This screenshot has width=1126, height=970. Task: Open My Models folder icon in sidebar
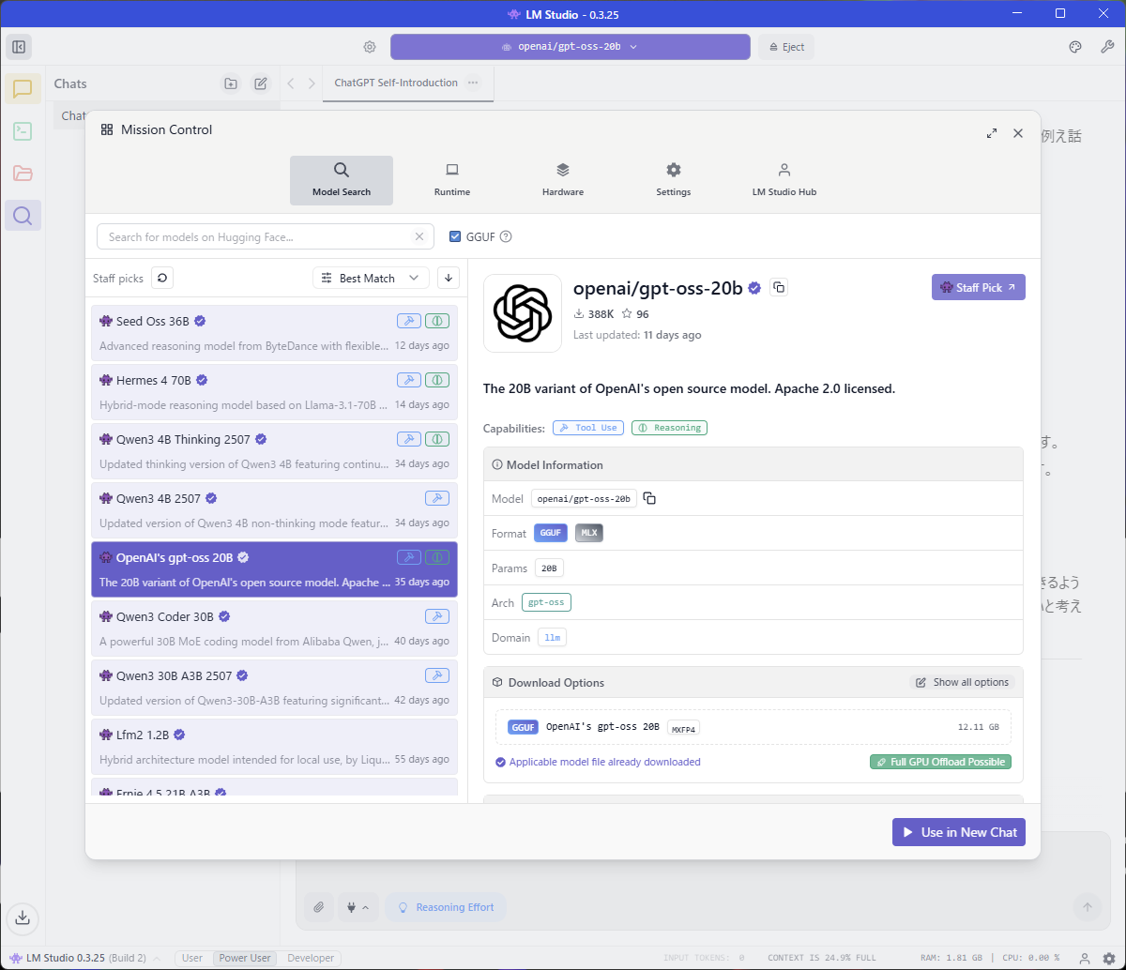click(23, 174)
